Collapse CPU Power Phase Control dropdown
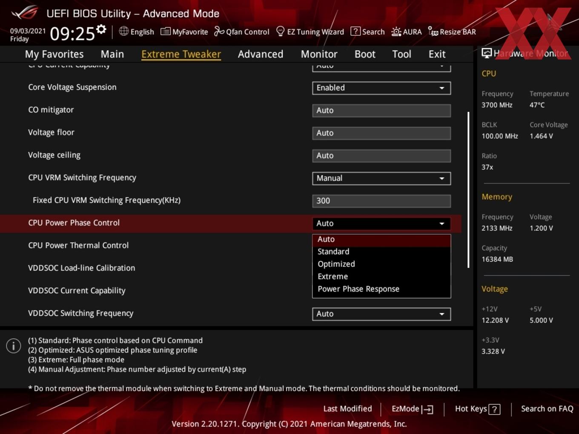579x434 pixels. [381, 223]
